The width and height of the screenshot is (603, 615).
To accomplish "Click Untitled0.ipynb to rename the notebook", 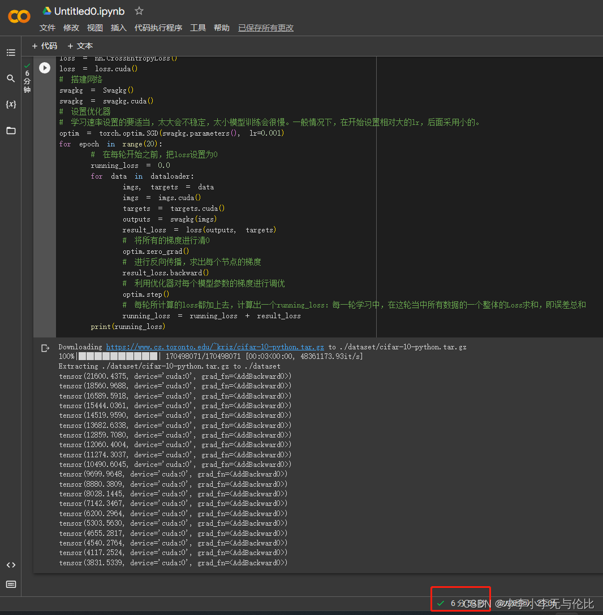I will click(x=88, y=10).
